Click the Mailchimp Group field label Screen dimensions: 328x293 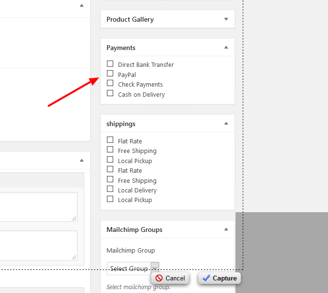click(131, 250)
